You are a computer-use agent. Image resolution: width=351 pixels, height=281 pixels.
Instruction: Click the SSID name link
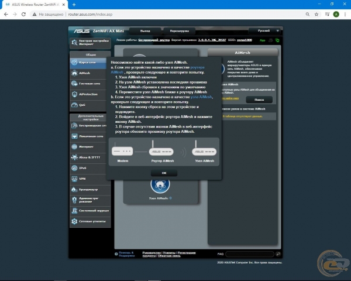(244, 40)
